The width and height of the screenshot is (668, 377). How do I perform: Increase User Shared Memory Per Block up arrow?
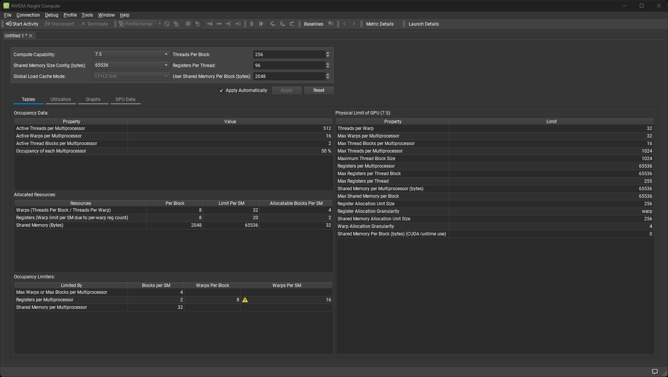(328, 75)
